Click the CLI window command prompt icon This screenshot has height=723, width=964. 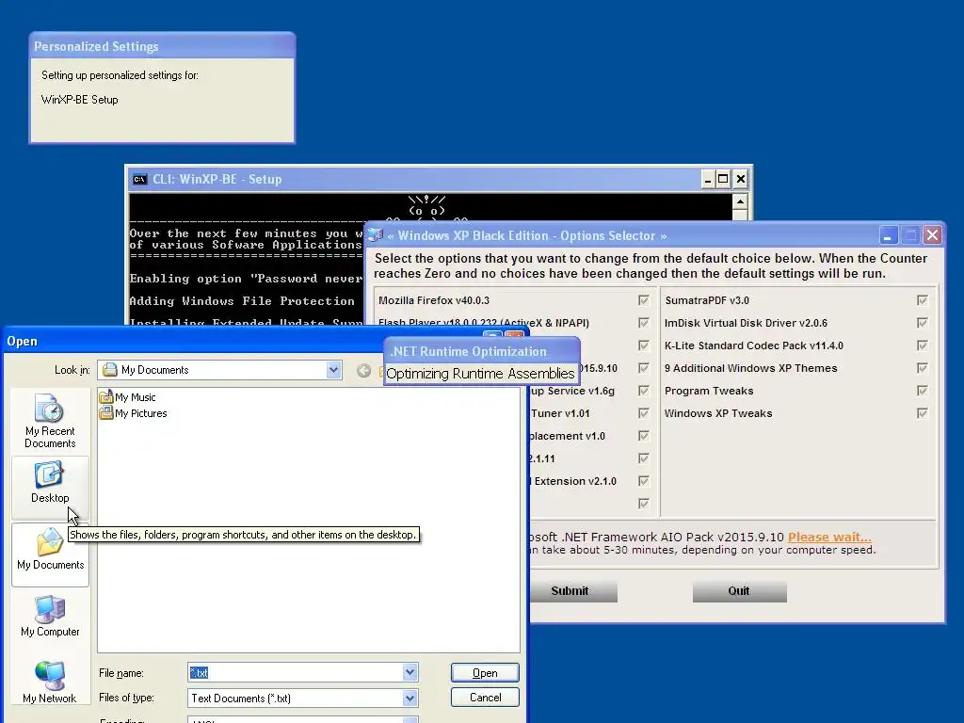(139, 180)
